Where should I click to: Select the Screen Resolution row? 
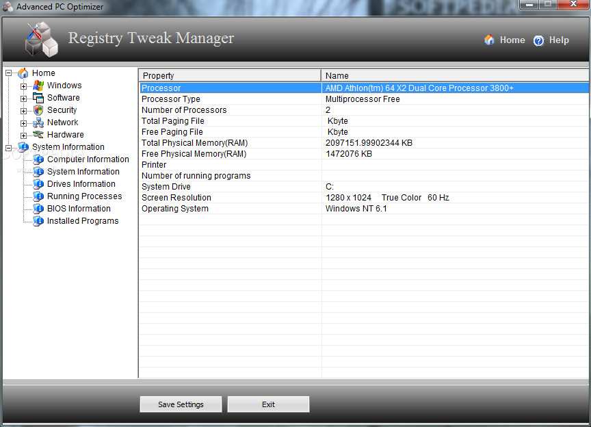click(x=364, y=197)
